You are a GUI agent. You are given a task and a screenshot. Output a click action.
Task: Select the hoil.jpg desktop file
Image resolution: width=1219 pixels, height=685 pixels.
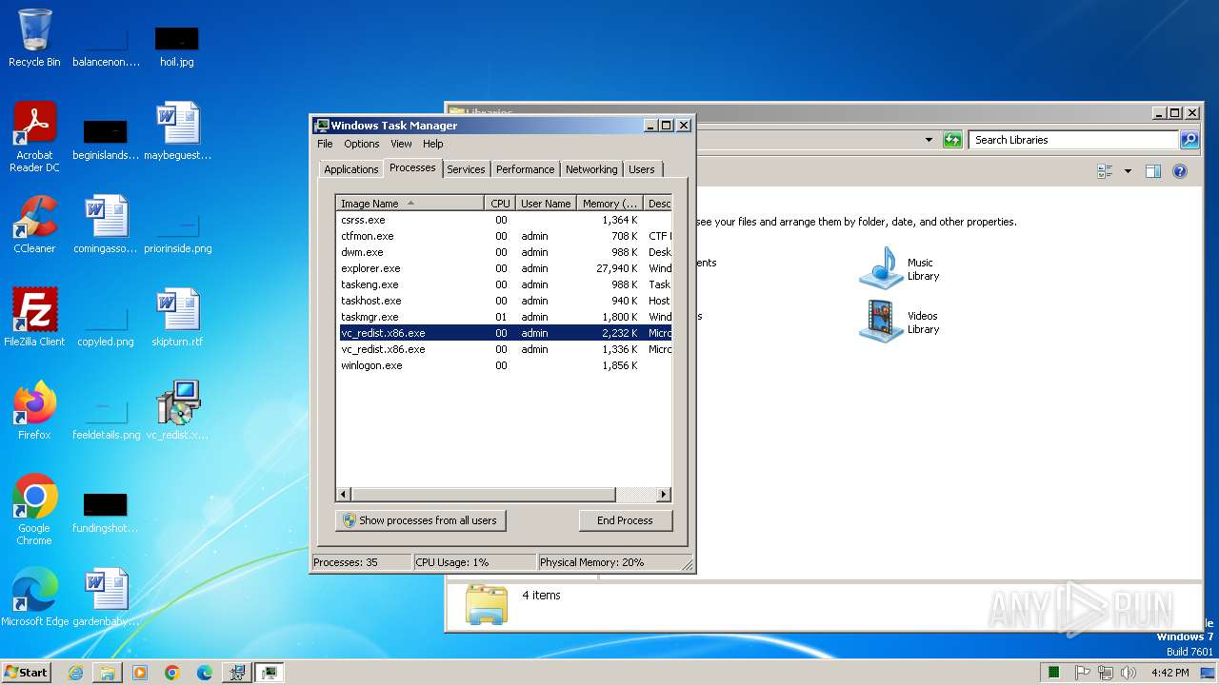click(176, 46)
